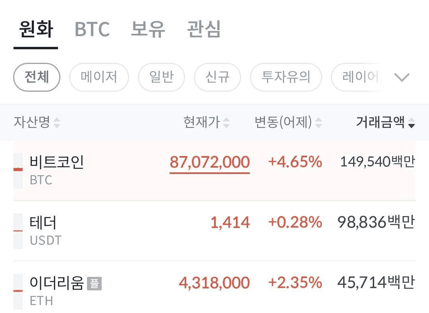Select the 일반 filter chip
Viewport: 429px width, 313px height.
(x=161, y=77)
